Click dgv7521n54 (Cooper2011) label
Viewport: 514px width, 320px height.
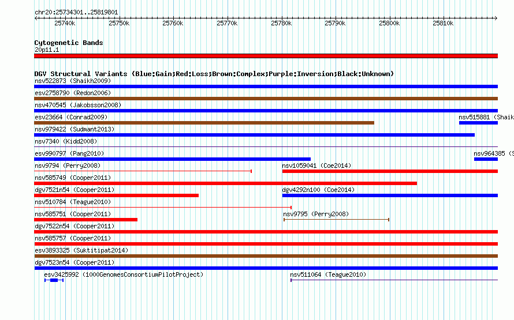click(75, 190)
